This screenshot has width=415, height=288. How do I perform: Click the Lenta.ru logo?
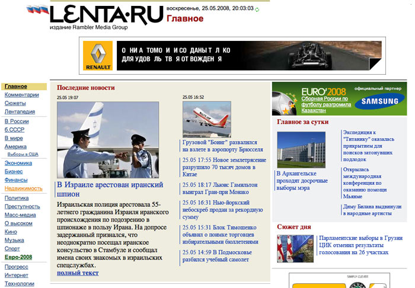pos(106,14)
